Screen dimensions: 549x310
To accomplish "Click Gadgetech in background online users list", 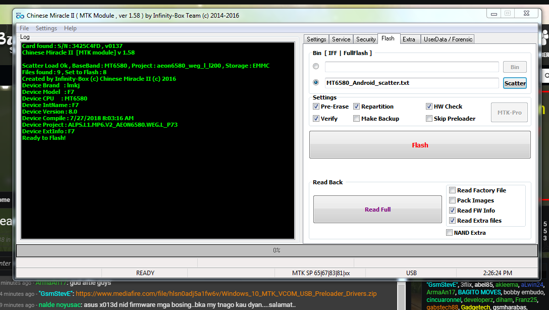I will [475, 307].
